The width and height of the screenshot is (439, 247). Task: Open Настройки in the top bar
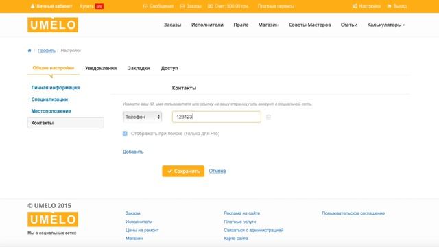(366, 6)
